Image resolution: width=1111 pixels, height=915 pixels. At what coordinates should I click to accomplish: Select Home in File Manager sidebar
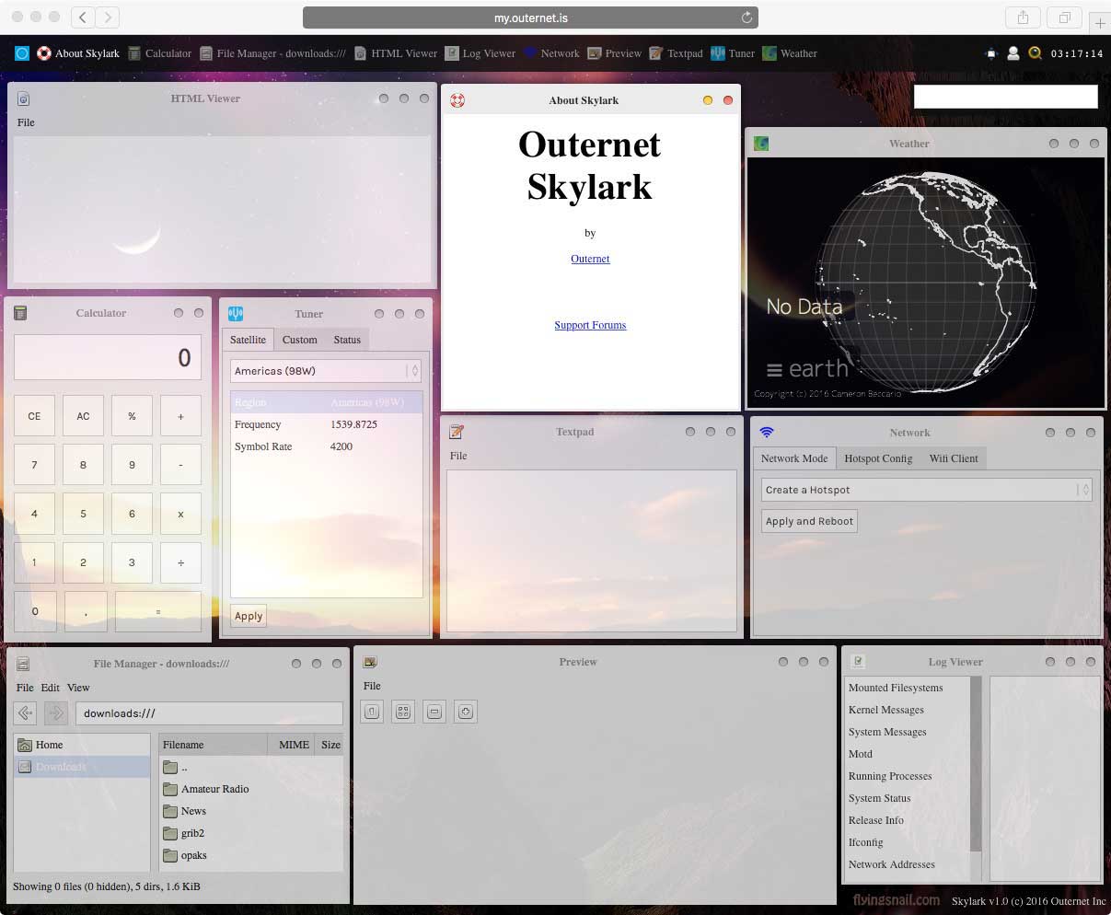tap(82, 745)
